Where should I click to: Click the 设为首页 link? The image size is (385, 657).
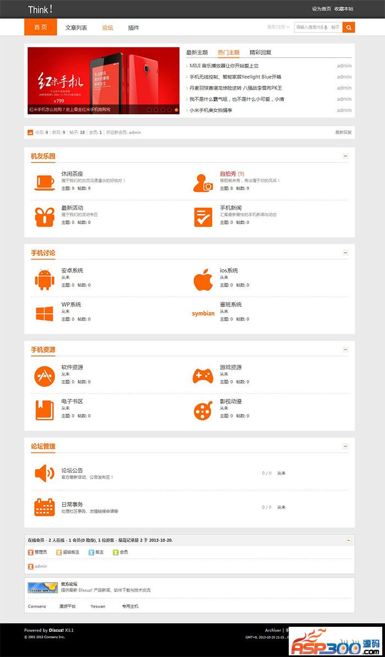tap(321, 9)
